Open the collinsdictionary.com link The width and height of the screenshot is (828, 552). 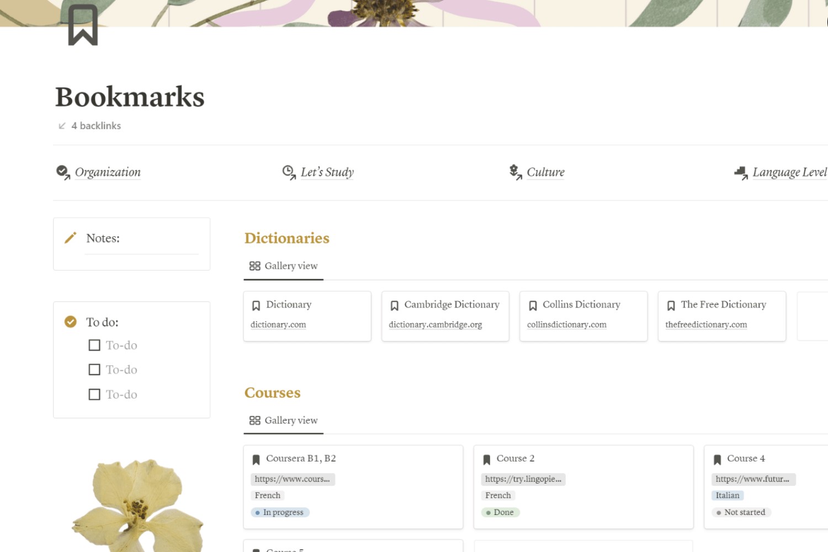click(566, 324)
